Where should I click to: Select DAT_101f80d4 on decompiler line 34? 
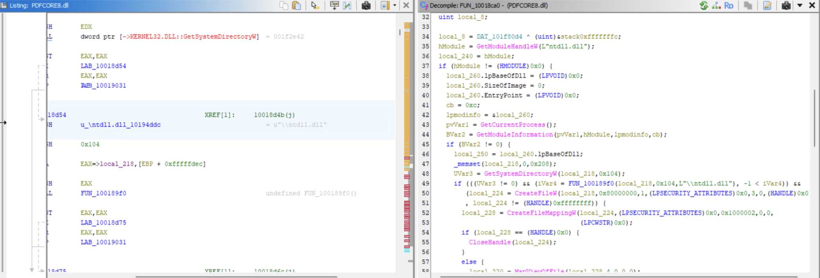pos(499,37)
